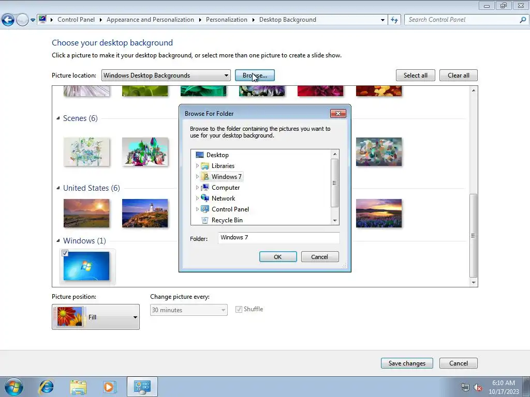Screen dimensions: 530x397
Task: Click Appearance and Personalization breadcrumb
Action: 151,20
